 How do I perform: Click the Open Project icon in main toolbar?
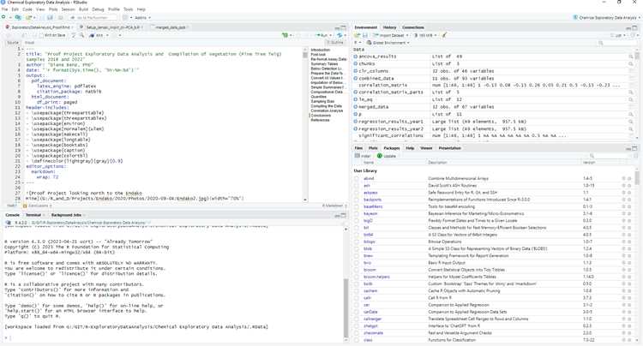(18, 18)
